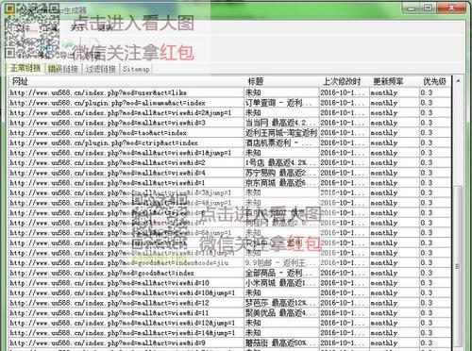Maximize the Sitemap generator window
Image resolution: width=472 pixels, height=351 pixels.
[x=428, y=8]
